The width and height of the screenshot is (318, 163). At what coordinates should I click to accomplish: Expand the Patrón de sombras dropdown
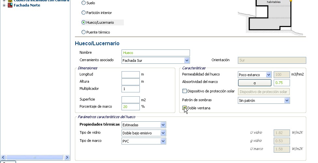(287, 101)
